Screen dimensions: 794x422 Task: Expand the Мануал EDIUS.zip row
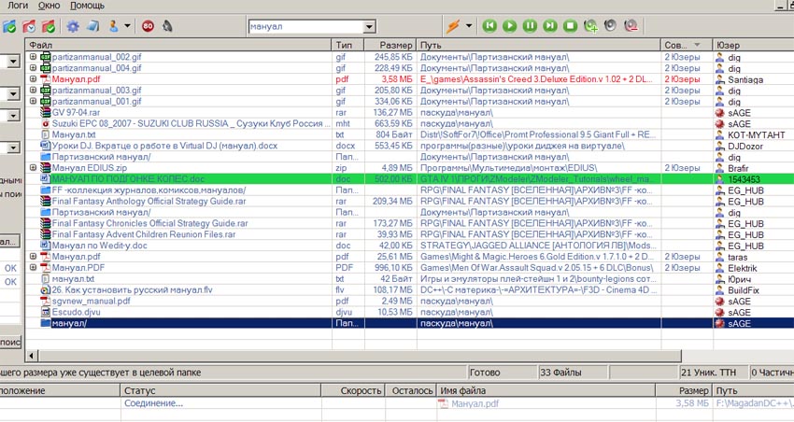click(x=33, y=168)
